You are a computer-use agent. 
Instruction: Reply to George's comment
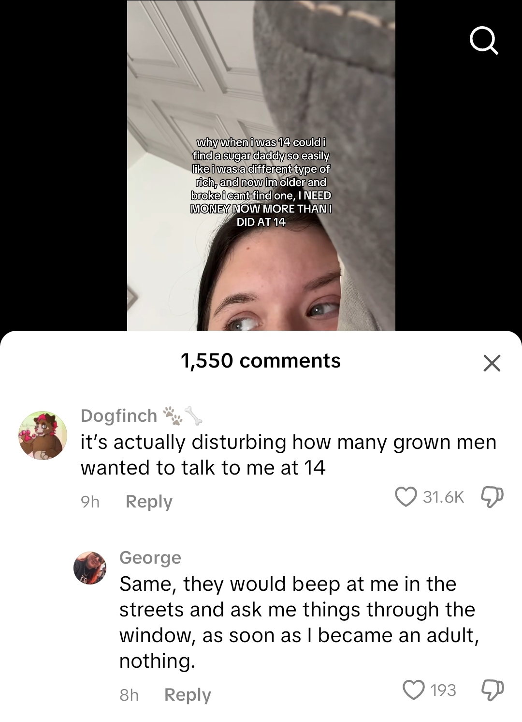(188, 695)
